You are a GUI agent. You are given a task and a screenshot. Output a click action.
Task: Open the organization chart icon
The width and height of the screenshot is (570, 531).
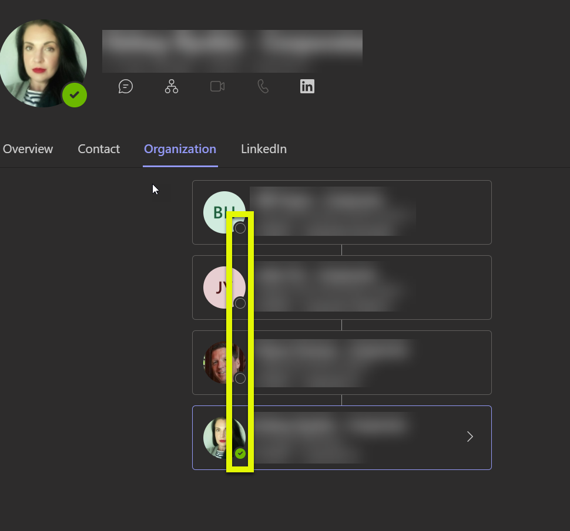(171, 86)
